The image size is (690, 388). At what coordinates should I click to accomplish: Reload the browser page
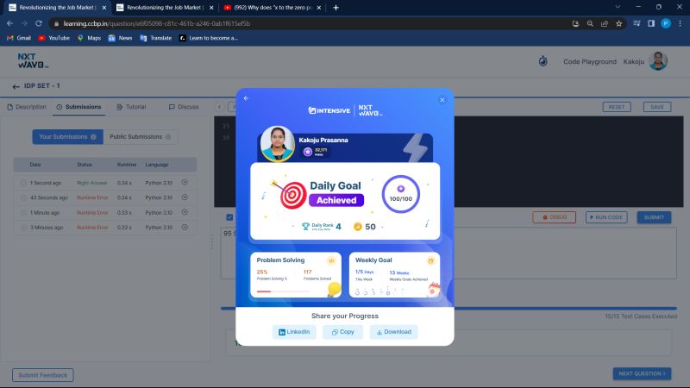click(39, 23)
